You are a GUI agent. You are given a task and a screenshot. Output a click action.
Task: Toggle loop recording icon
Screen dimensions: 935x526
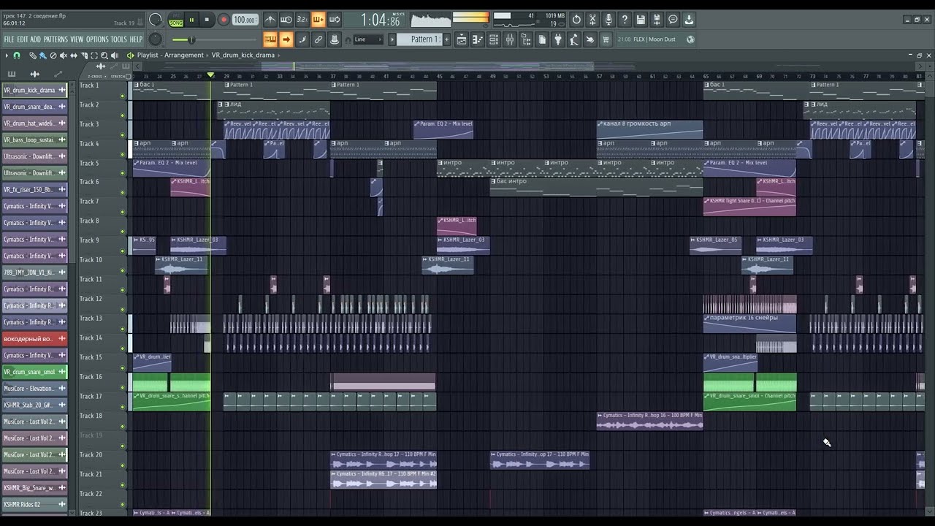pos(335,20)
